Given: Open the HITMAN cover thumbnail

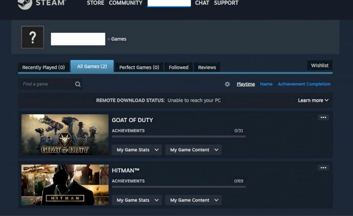Looking at the screenshot, I should 65,185.
